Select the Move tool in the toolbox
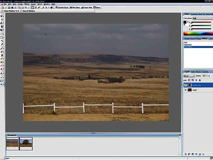Image resolution: width=213 pixels, height=160 pixels. click(2, 20)
